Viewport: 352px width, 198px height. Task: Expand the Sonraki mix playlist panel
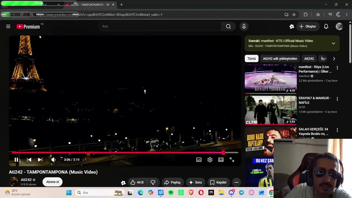[333, 43]
